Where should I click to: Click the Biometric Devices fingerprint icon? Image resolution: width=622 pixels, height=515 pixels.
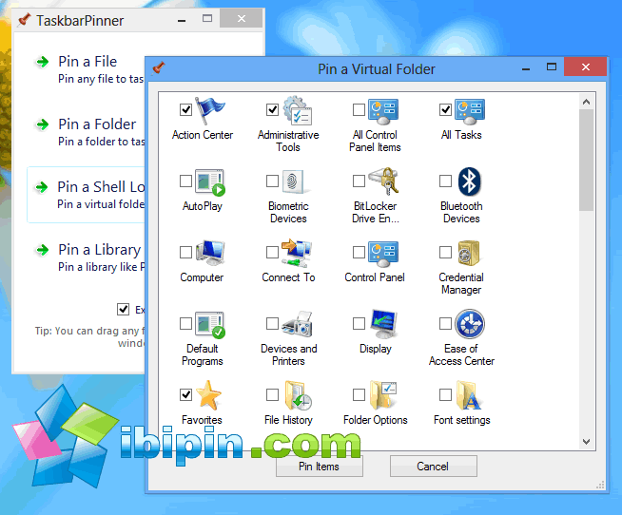[294, 181]
